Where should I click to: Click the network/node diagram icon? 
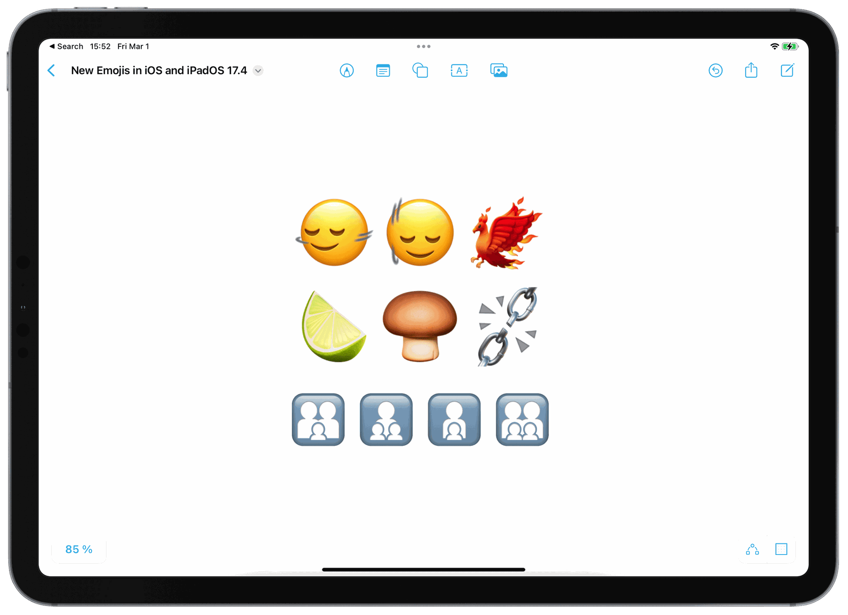[x=753, y=550]
